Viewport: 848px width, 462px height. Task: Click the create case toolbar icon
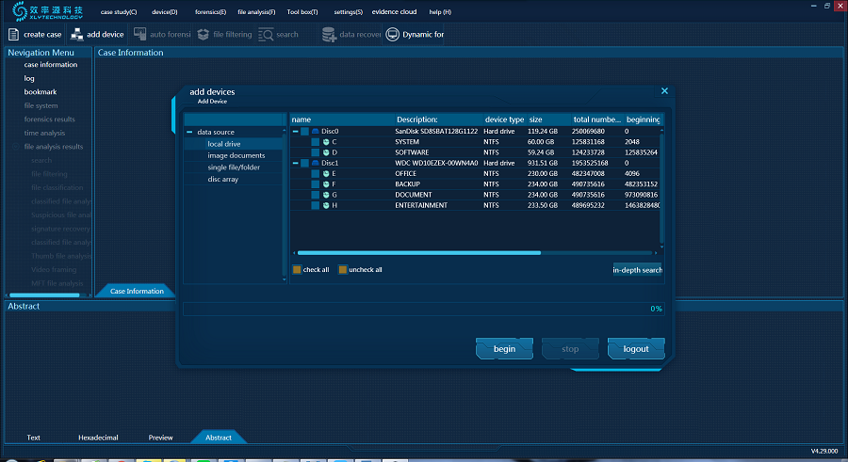14,35
